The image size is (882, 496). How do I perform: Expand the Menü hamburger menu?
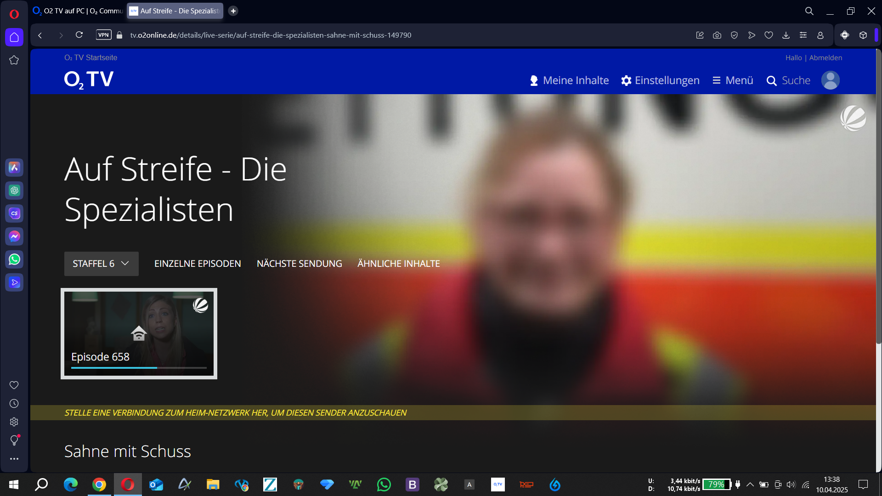pyautogui.click(x=733, y=80)
